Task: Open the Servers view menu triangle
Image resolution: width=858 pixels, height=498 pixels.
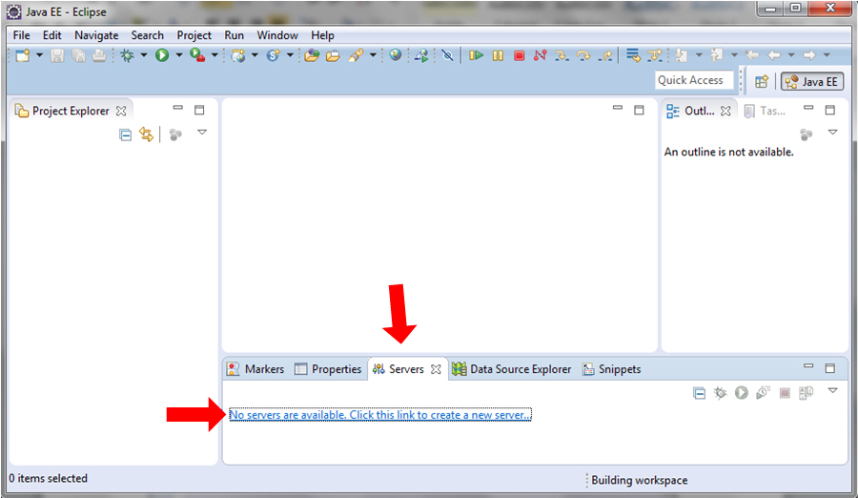Action: tap(832, 391)
